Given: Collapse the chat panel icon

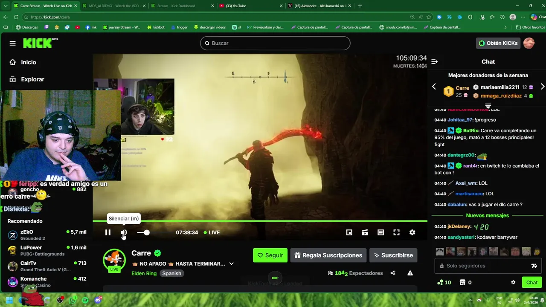Looking at the screenshot, I should pyautogui.click(x=434, y=62).
